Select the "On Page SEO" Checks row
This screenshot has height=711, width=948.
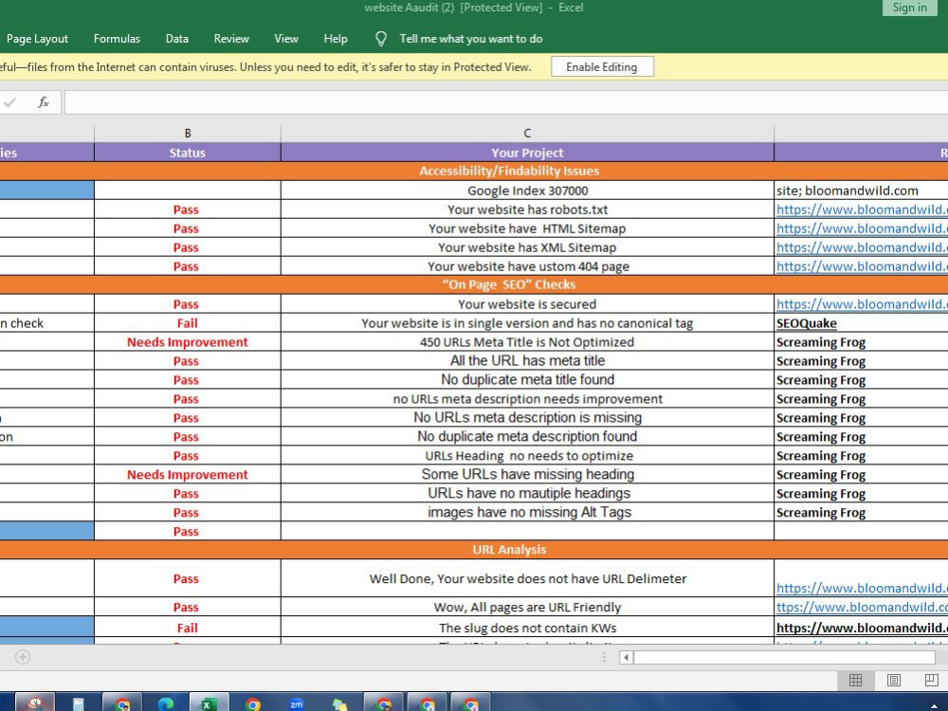tap(474, 284)
